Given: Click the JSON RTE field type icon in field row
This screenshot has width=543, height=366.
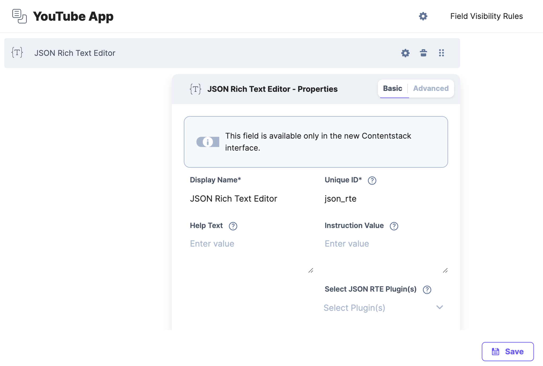Looking at the screenshot, I should coord(17,52).
